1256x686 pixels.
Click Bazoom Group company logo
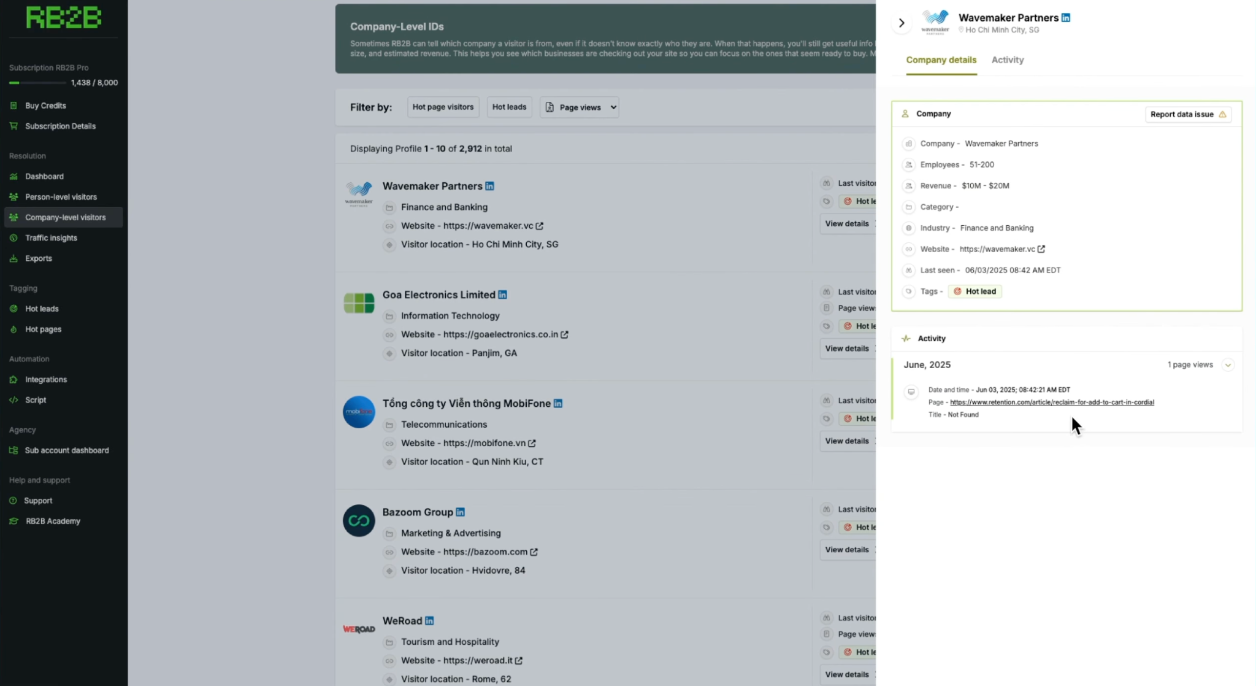click(359, 520)
